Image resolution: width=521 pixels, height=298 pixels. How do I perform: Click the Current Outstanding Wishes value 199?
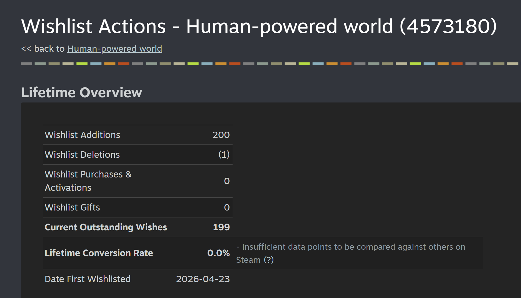221,227
